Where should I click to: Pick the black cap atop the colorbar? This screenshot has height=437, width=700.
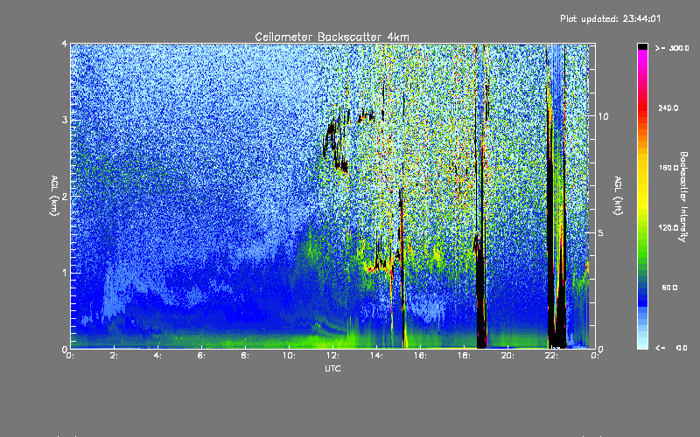pyautogui.click(x=642, y=46)
